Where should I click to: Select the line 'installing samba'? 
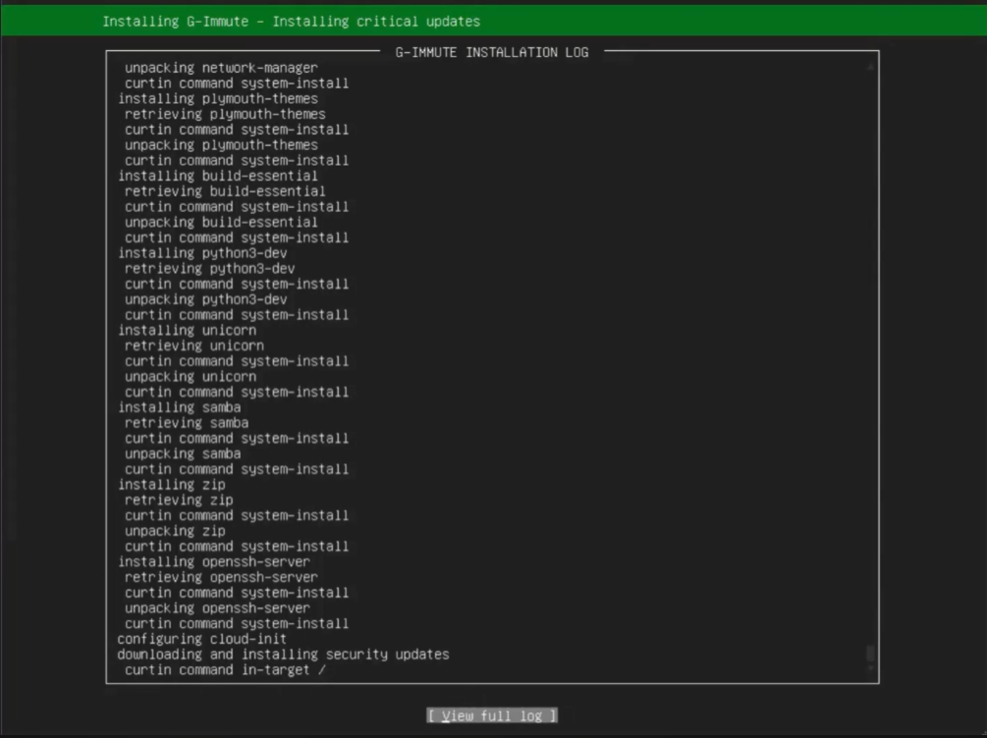180,407
